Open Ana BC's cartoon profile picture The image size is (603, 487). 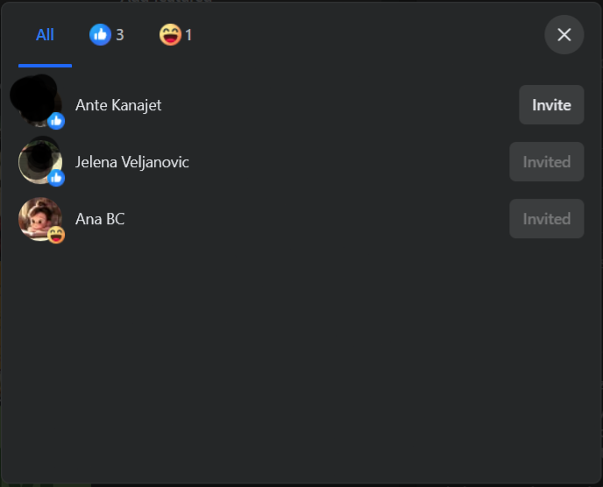(x=40, y=219)
